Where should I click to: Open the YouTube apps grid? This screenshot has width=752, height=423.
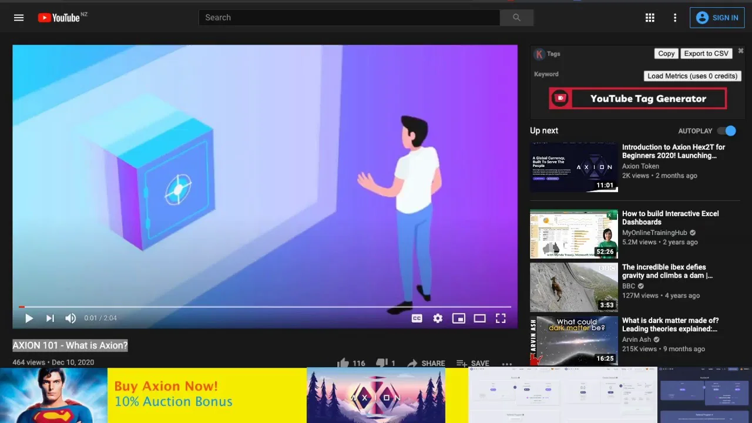pos(650,18)
